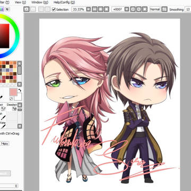Open the Smoothing value dropdown showing 13
Screen dimensions: 191x191
(x=188, y=10)
